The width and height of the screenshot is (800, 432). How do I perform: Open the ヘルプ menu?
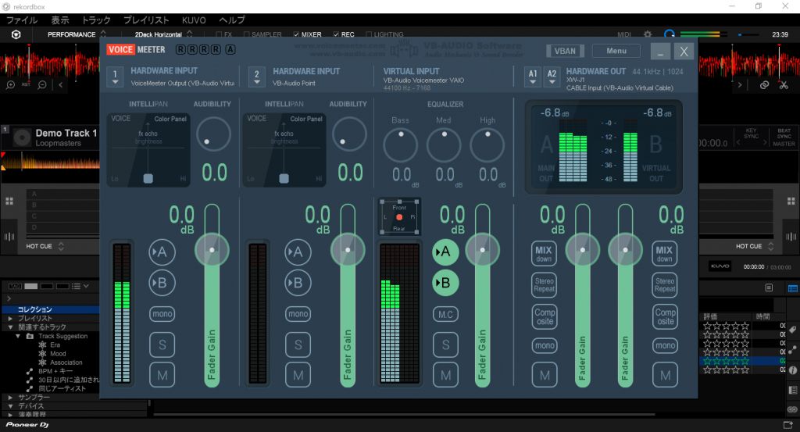tap(231, 20)
